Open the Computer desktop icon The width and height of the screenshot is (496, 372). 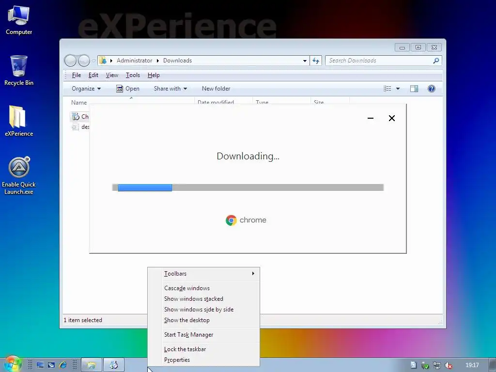click(x=19, y=20)
